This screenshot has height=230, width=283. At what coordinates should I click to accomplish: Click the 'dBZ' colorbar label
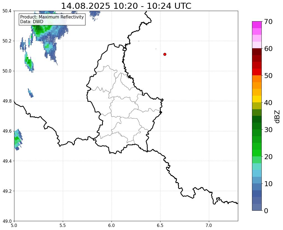pos(277,117)
